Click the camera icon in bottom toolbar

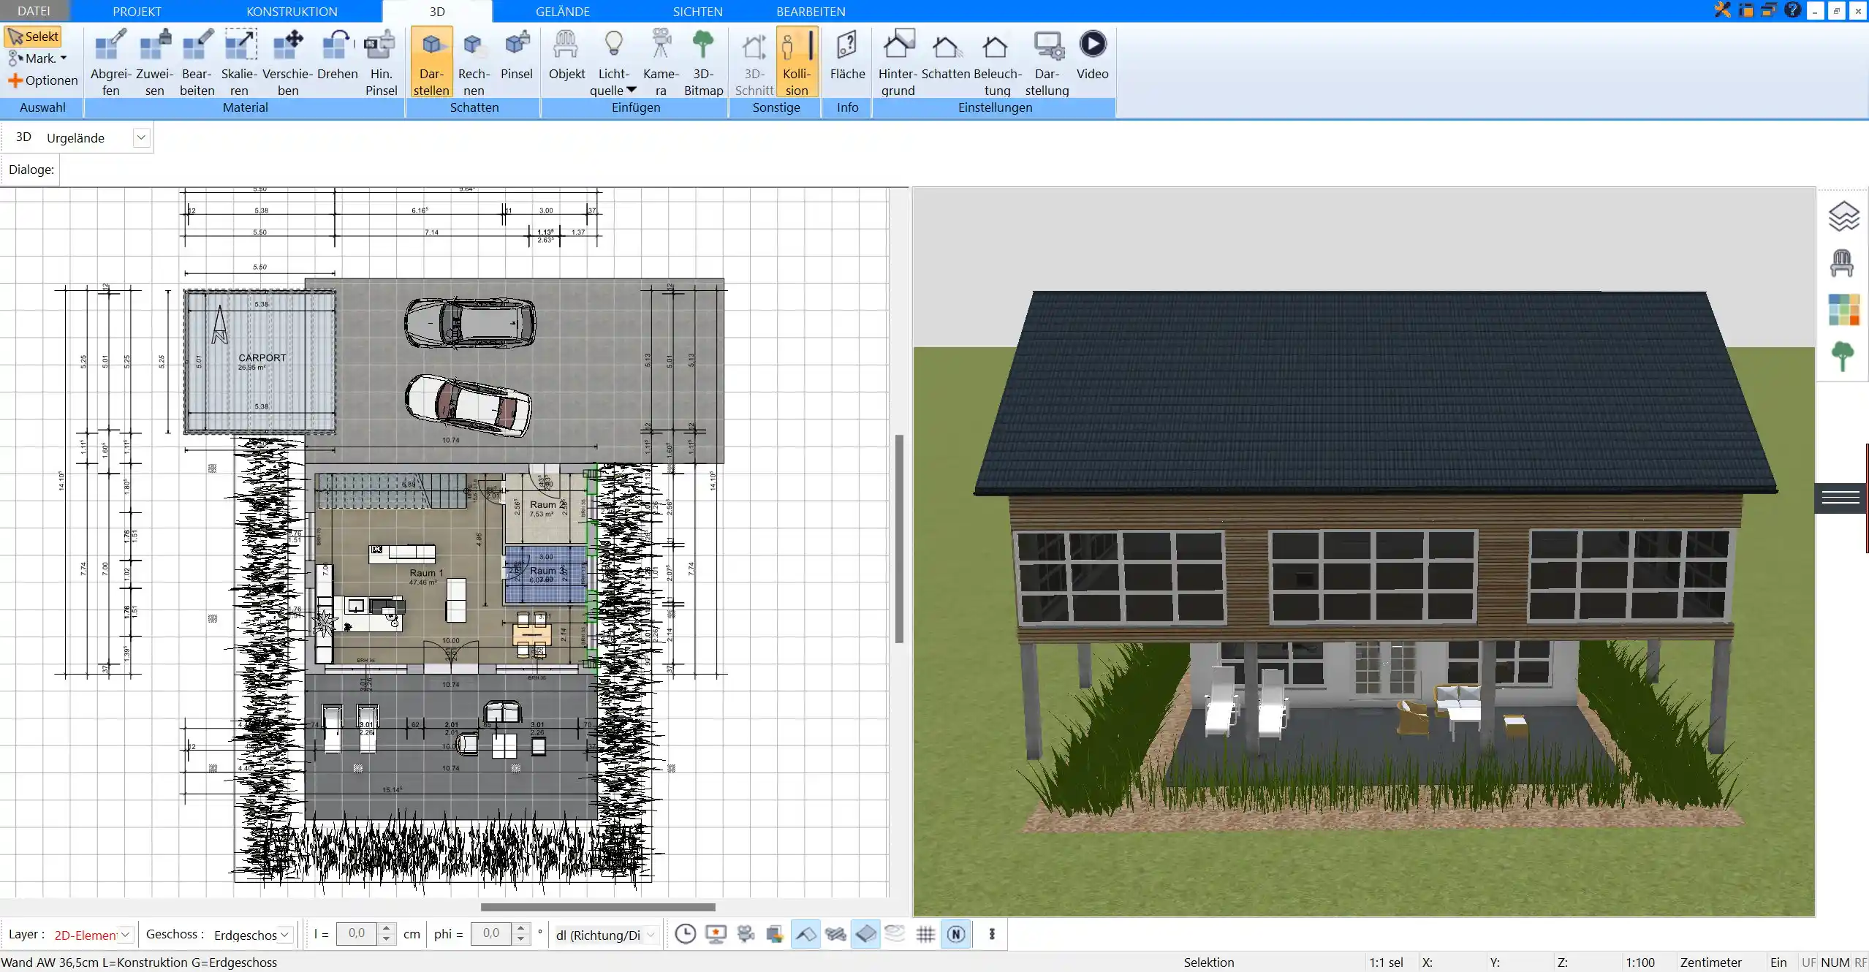(x=746, y=934)
